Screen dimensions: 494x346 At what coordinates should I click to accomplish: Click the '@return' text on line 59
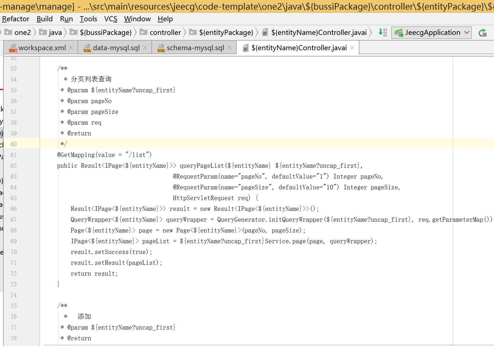(79, 133)
